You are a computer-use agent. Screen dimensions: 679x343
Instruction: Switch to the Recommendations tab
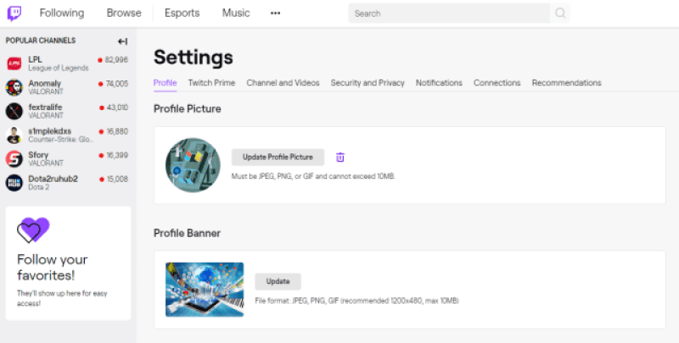567,82
